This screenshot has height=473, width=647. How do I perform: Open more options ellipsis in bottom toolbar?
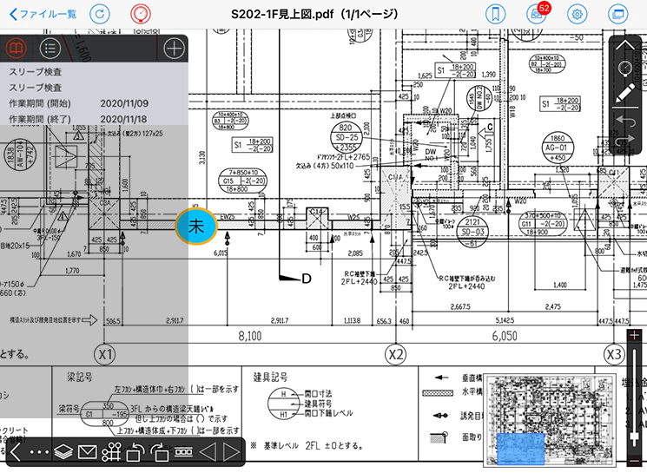(39, 452)
